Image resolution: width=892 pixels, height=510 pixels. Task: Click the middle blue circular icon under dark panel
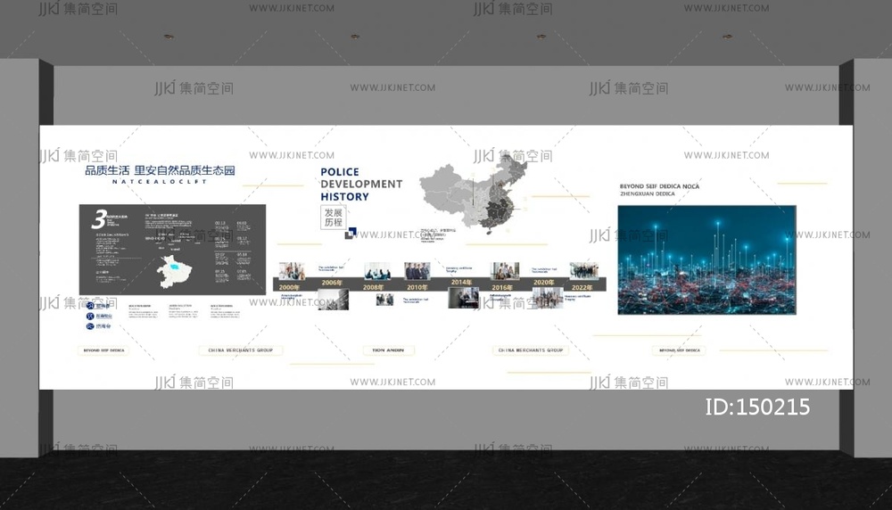(90, 316)
